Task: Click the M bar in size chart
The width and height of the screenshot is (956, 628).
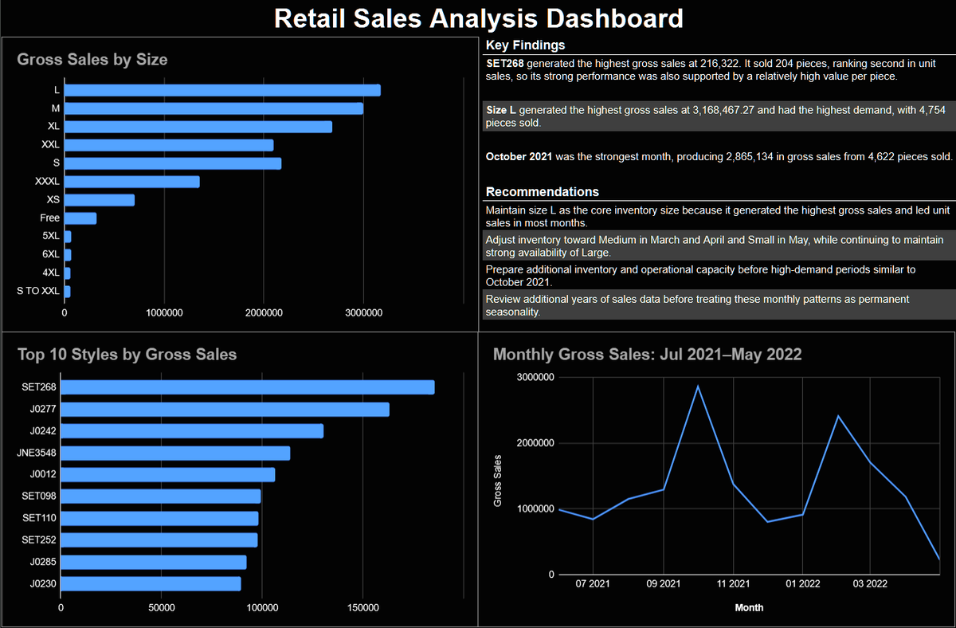Action: [214, 108]
